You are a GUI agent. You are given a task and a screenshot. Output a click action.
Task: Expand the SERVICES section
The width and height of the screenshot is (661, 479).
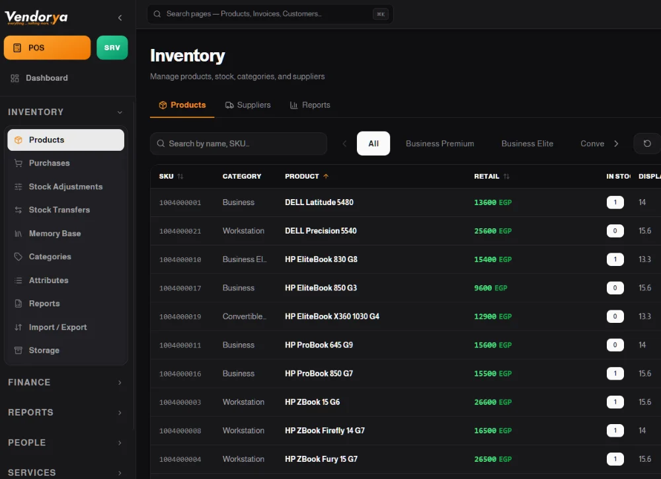pyautogui.click(x=65, y=472)
